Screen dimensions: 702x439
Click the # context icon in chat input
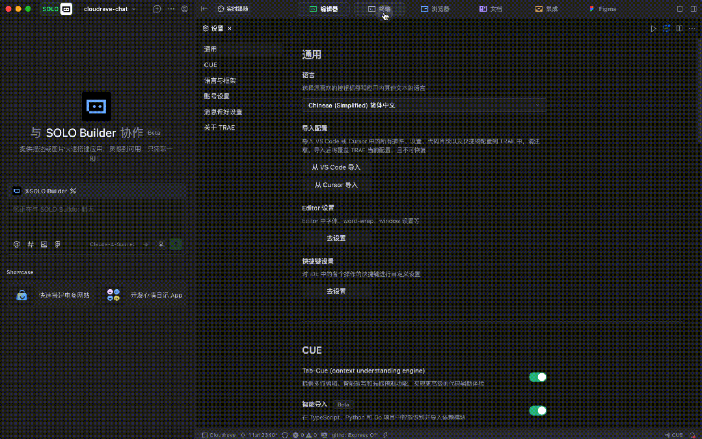[x=31, y=244]
